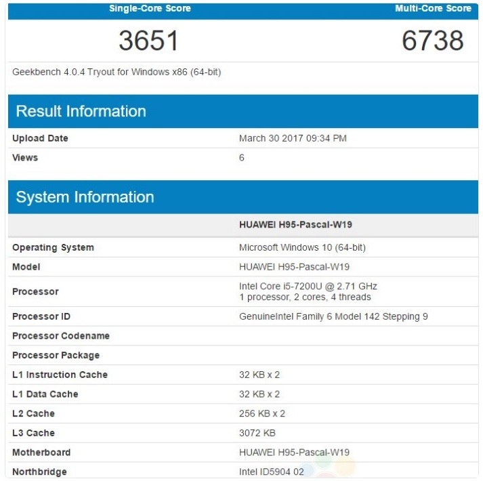Click the System Information section header
This screenshot has width=483, height=481.
[243, 197]
